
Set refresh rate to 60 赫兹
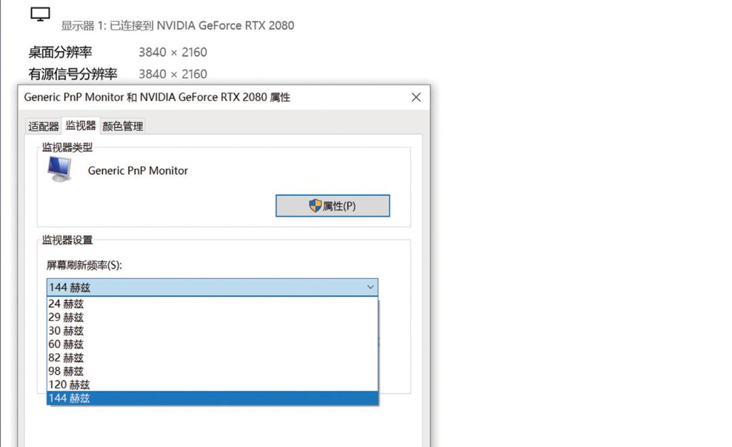(x=66, y=345)
